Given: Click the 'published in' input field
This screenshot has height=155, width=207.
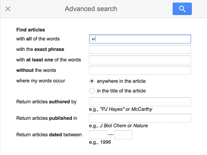Looking at the screenshot, I should tap(140, 118).
